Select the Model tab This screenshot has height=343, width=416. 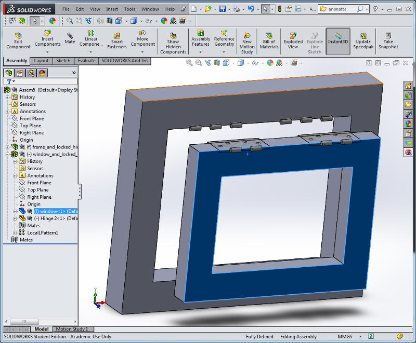(x=42, y=329)
